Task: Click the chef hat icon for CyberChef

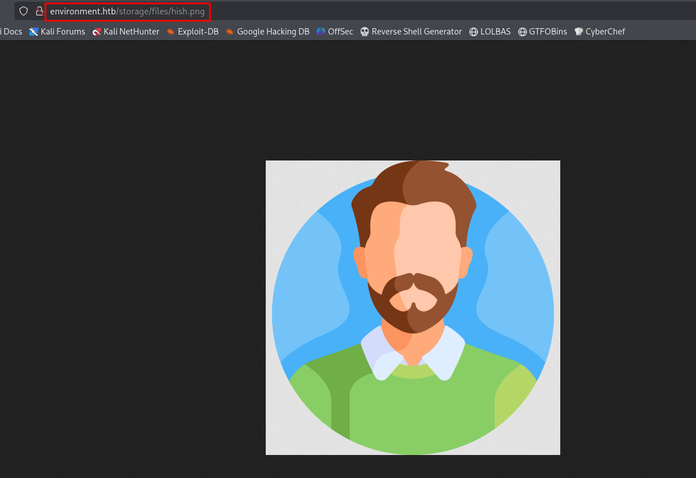Action: 579,32
